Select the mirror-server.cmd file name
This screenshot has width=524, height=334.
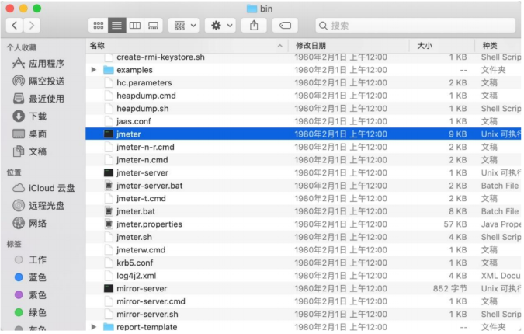(x=151, y=301)
